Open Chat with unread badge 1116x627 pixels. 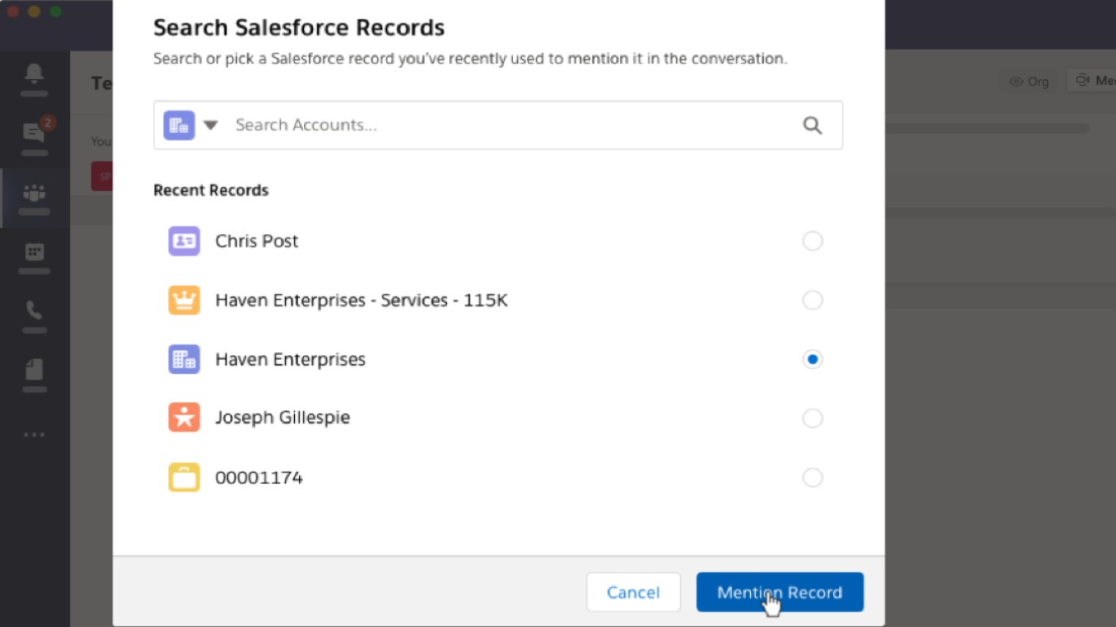pos(34,133)
